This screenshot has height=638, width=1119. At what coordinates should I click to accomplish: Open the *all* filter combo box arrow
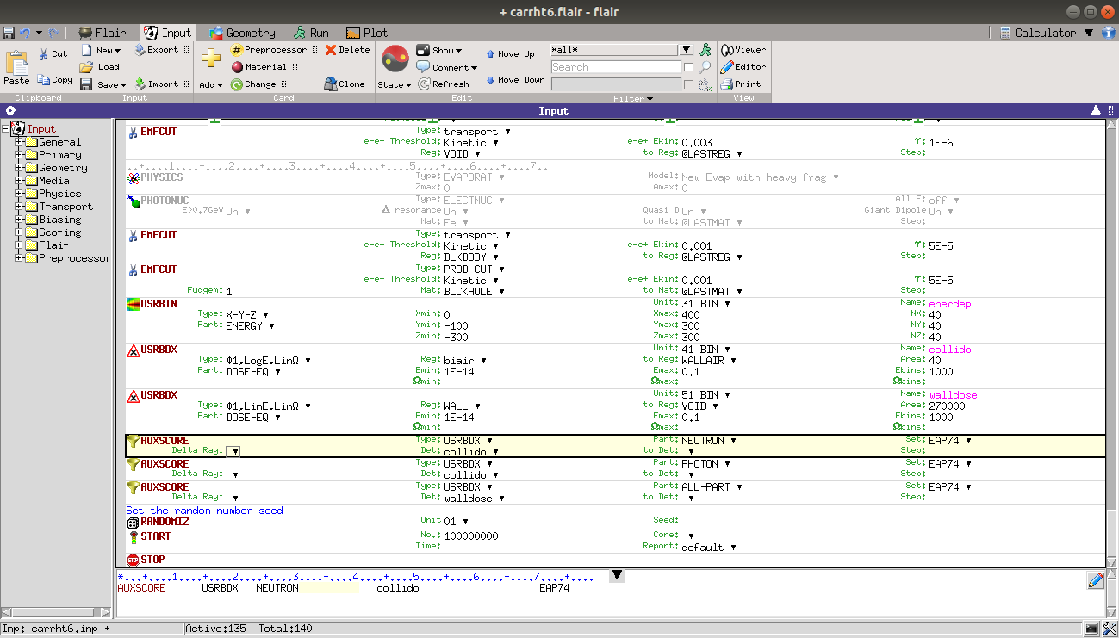coord(687,50)
